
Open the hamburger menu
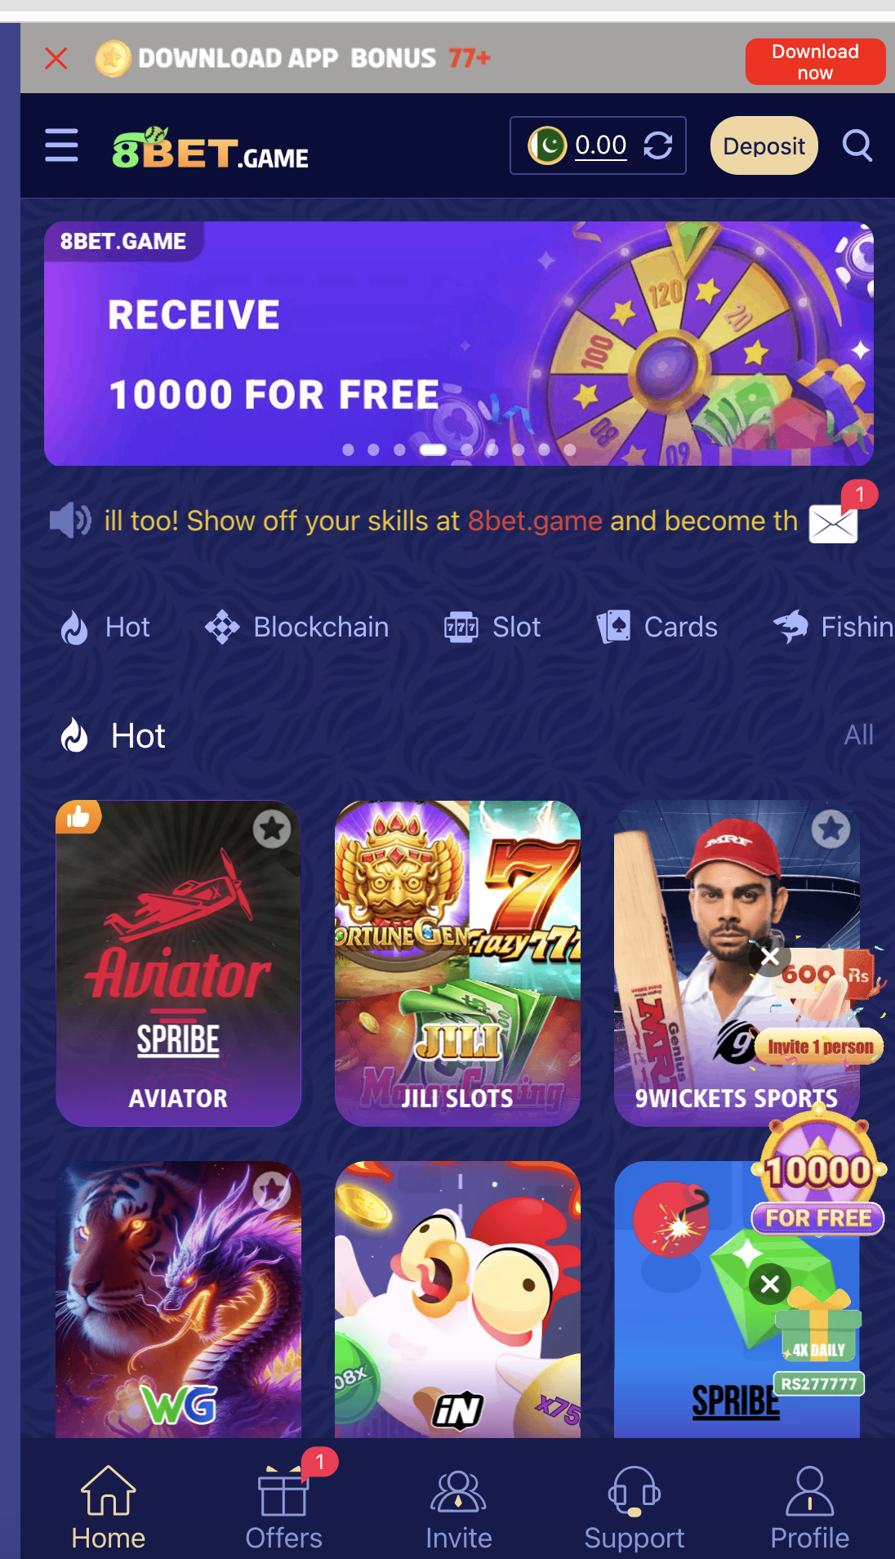(61, 145)
